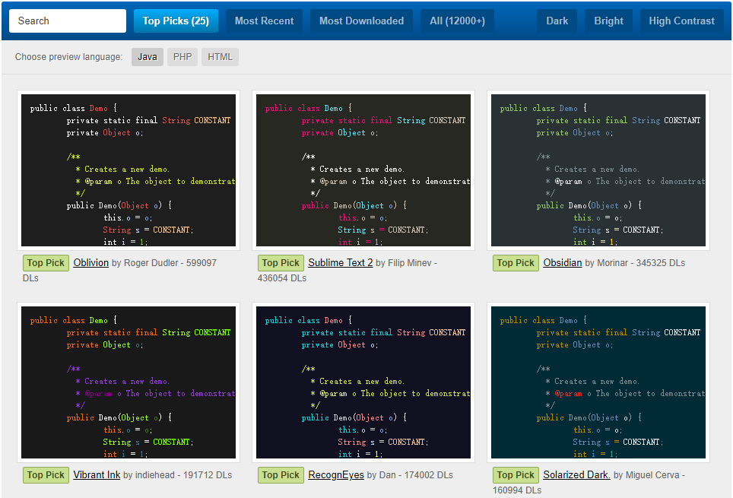The image size is (733, 498).
Task: Click the text "by Roger Dudler - 599097"
Action: point(164,263)
